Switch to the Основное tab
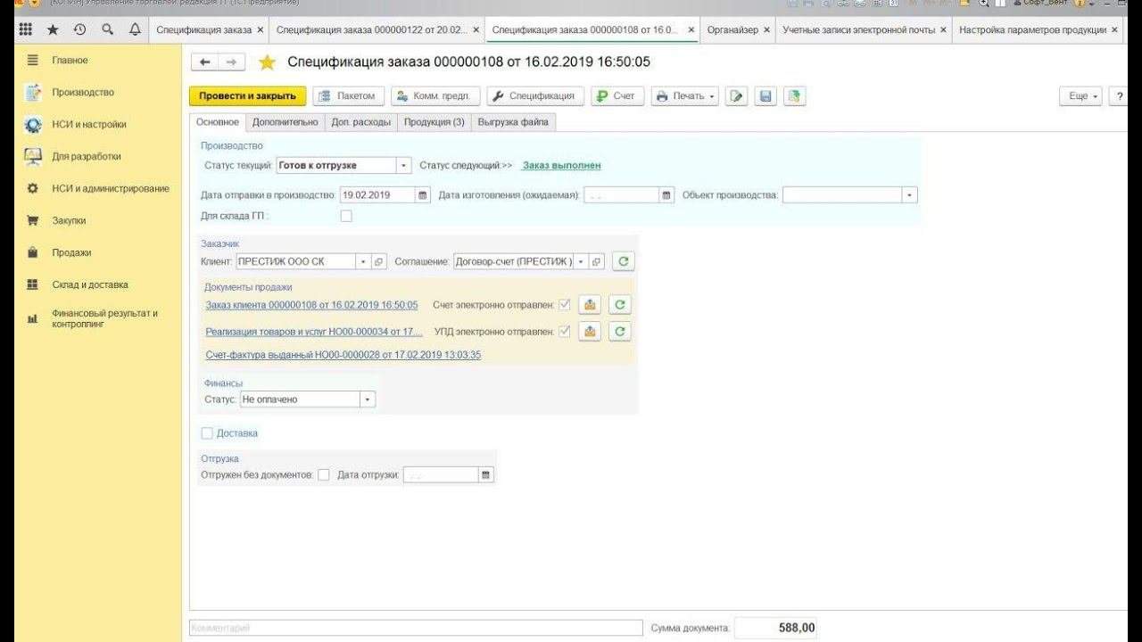This screenshot has width=1142, height=642. (218, 122)
